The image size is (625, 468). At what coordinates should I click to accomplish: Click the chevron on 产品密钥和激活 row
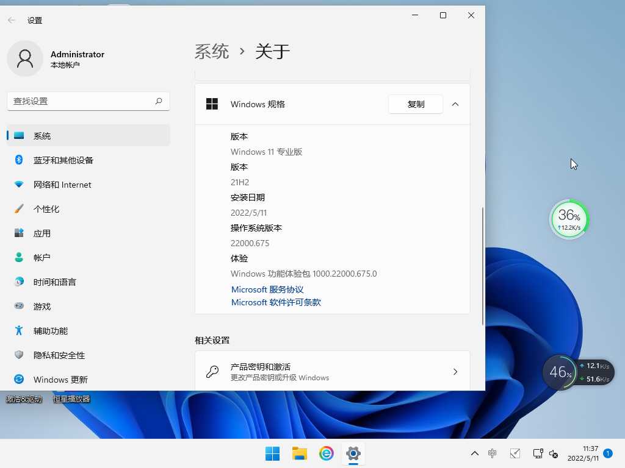(455, 372)
